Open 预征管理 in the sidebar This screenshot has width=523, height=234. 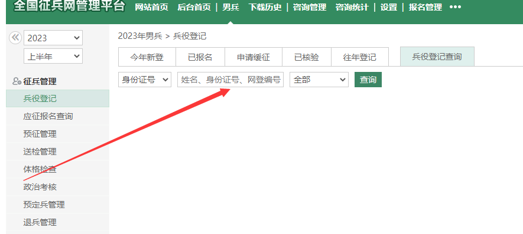click(x=58, y=134)
